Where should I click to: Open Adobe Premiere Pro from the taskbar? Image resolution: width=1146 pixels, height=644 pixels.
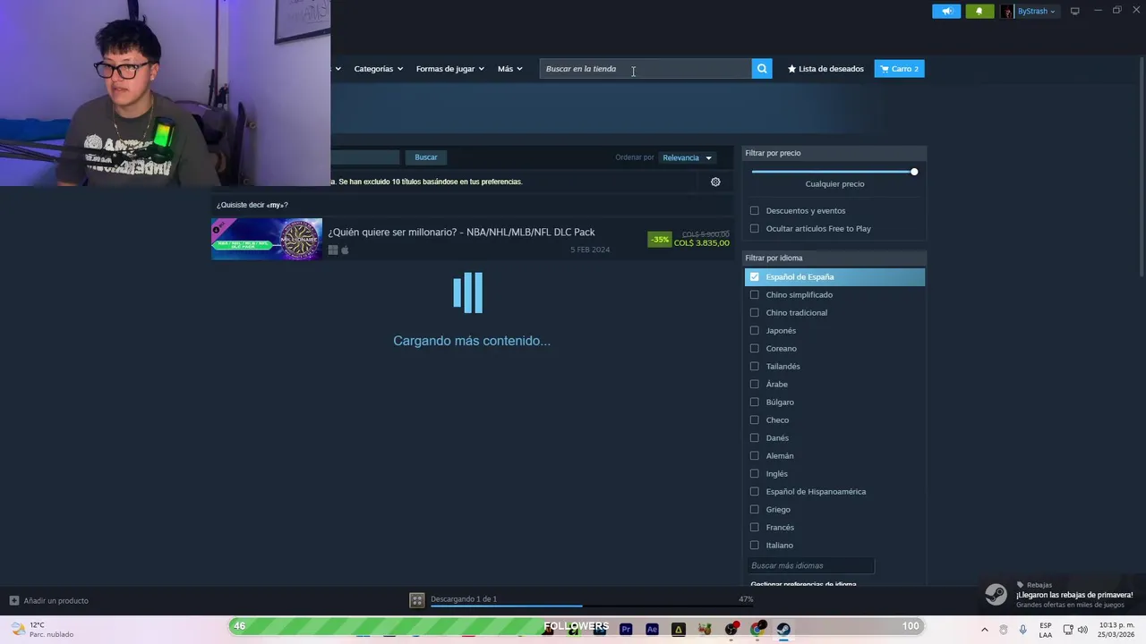coord(626,629)
